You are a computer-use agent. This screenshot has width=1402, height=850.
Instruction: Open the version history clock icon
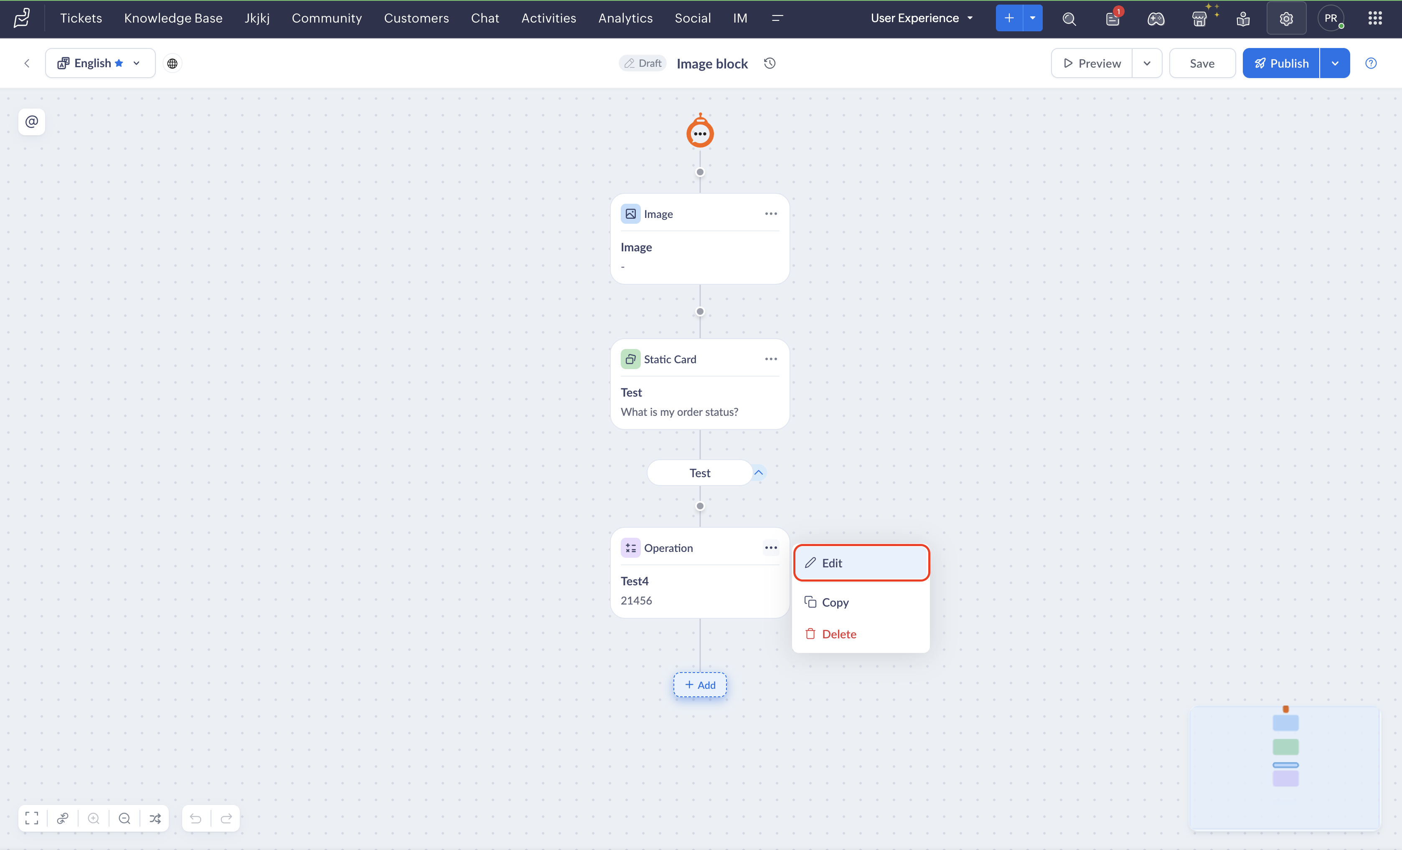[x=770, y=63]
